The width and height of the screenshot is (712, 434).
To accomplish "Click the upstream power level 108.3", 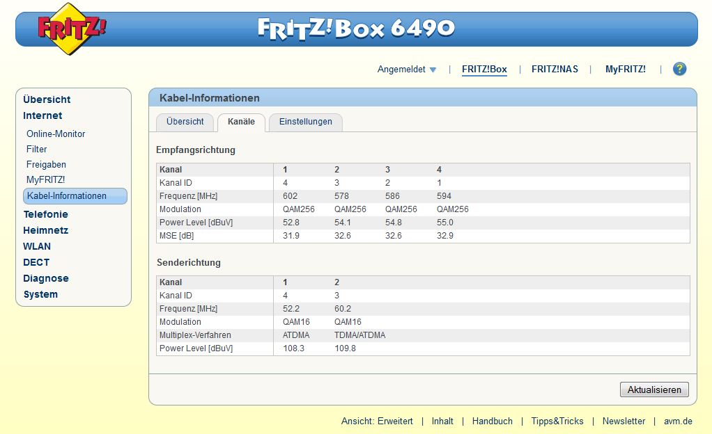I will tap(293, 348).
